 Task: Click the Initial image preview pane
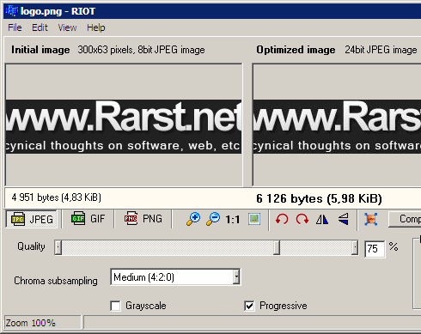124,125
